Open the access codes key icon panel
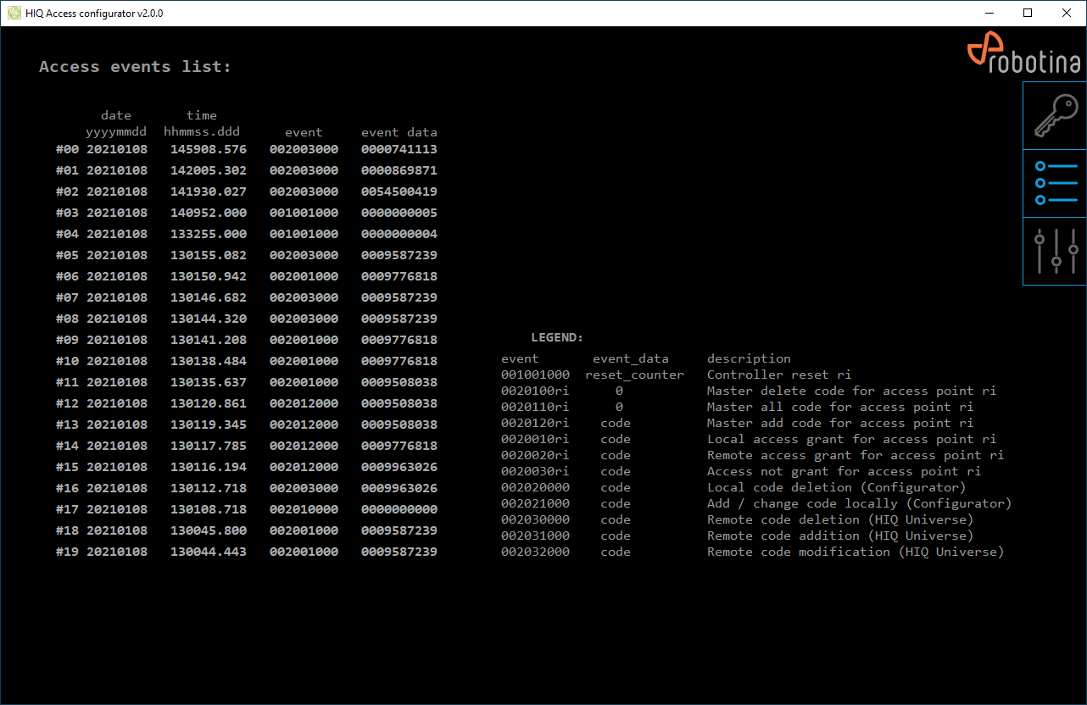Image resolution: width=1087 pixels, height=705 pixels. click(x=1055, y=116)
